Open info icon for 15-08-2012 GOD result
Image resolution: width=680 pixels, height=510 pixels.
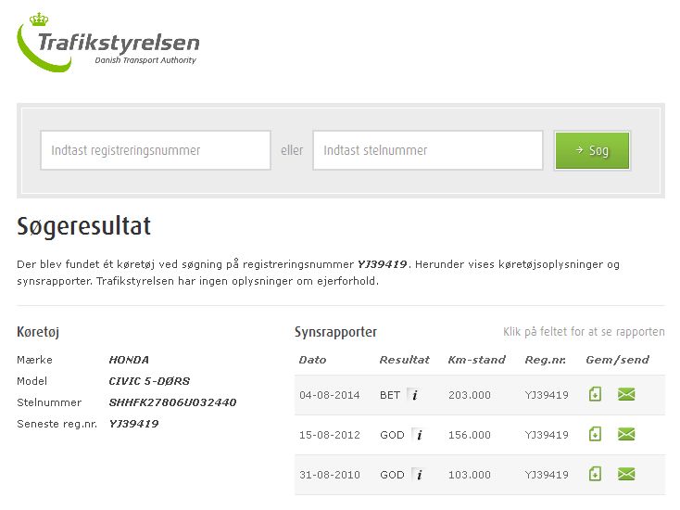(x=419, y=435)
